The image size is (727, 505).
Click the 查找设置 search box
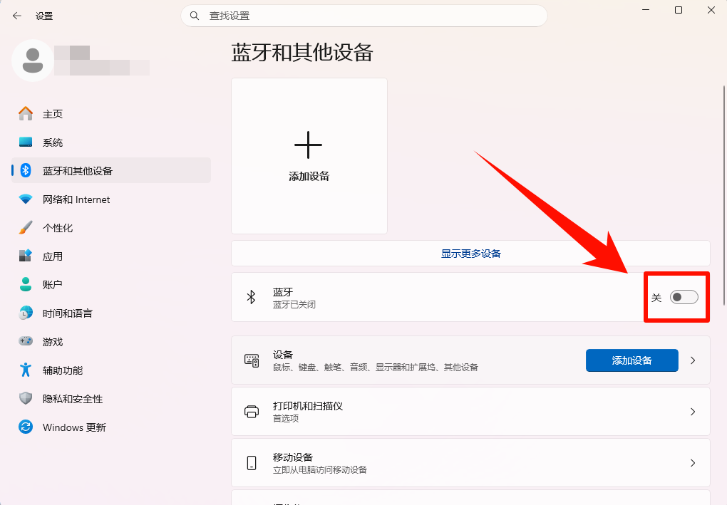click(363, 15)
